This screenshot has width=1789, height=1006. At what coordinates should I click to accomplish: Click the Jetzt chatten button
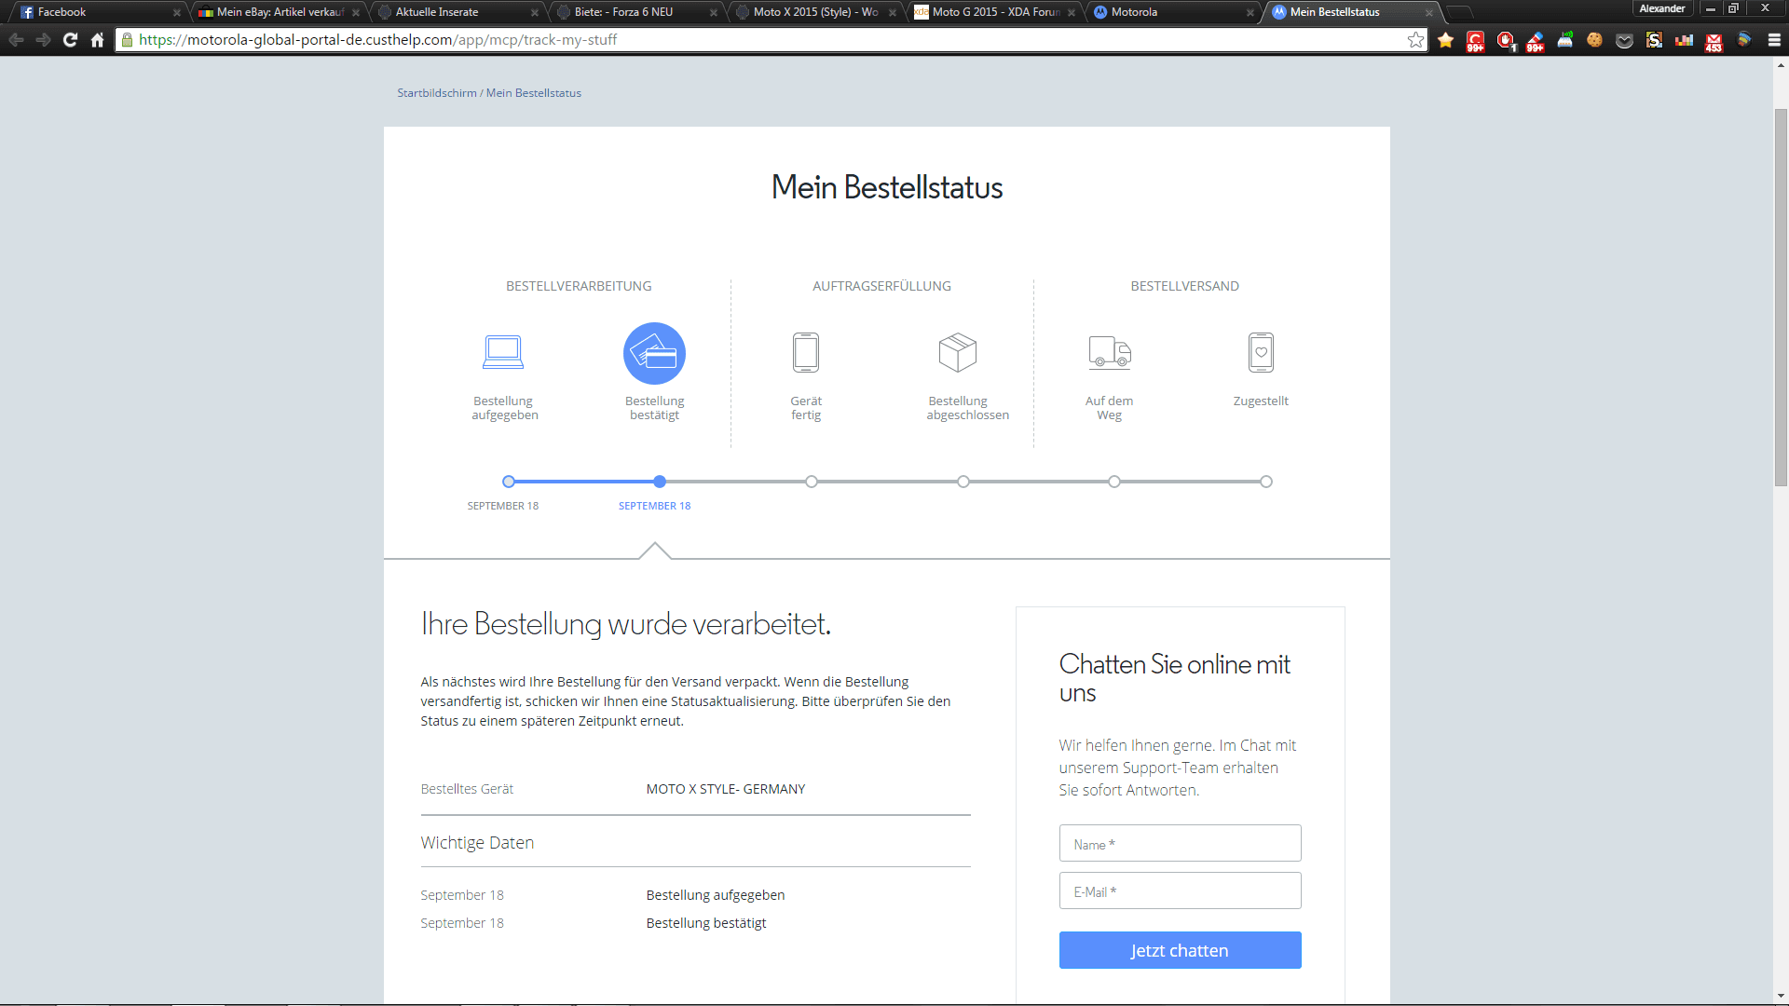click(1180, 950)
